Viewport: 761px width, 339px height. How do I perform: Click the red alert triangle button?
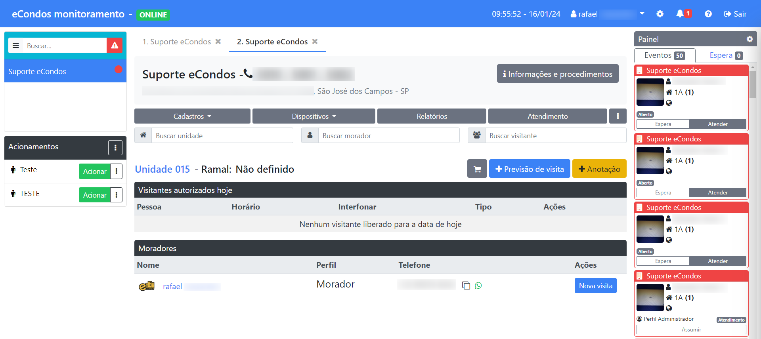pos(115,46)
